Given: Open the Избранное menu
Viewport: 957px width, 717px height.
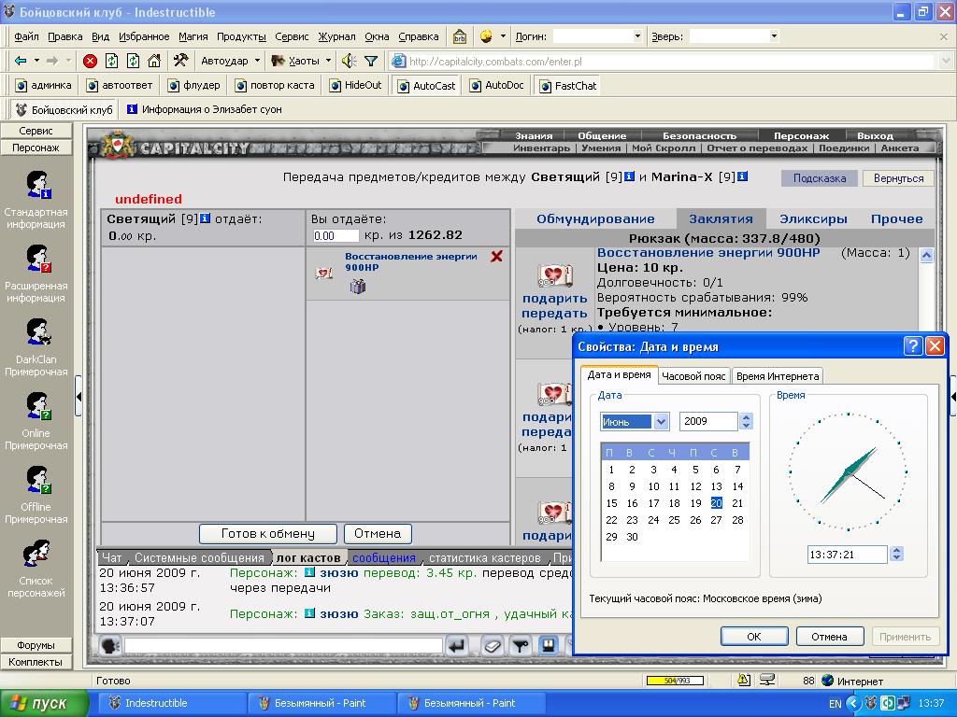Looking at the screenshot, I should click(x=144, y=36).
